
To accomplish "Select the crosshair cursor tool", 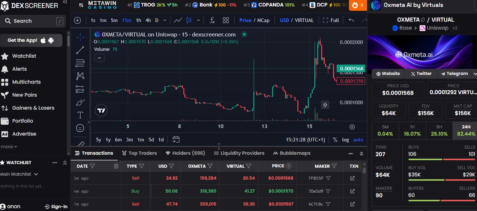I will click(x=80, y=37).
